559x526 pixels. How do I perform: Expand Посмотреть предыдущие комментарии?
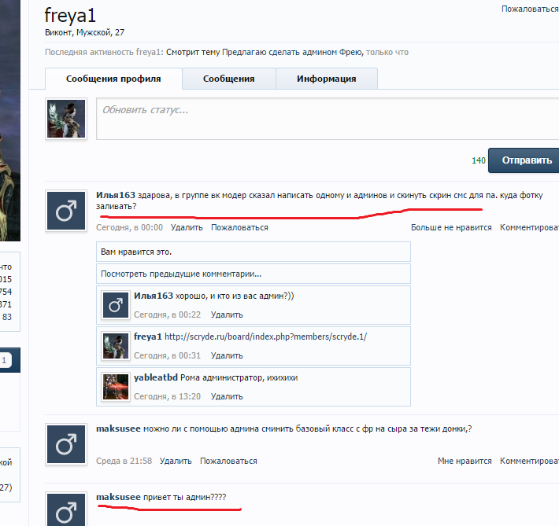point(181,274)
